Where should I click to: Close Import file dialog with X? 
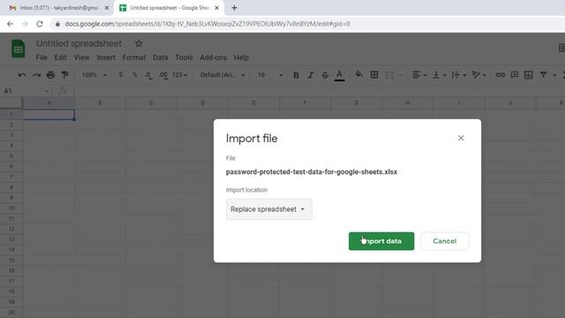(x=461, y=138)
